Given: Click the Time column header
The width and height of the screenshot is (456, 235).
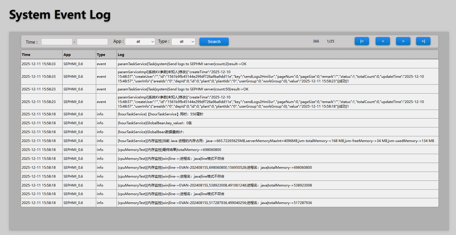Looking at the screenshot, I should tap(26, 55).
